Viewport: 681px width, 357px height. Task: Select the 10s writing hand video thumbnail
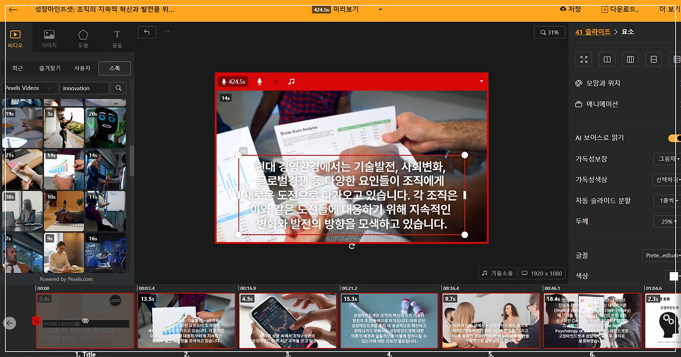pos(64,211)
